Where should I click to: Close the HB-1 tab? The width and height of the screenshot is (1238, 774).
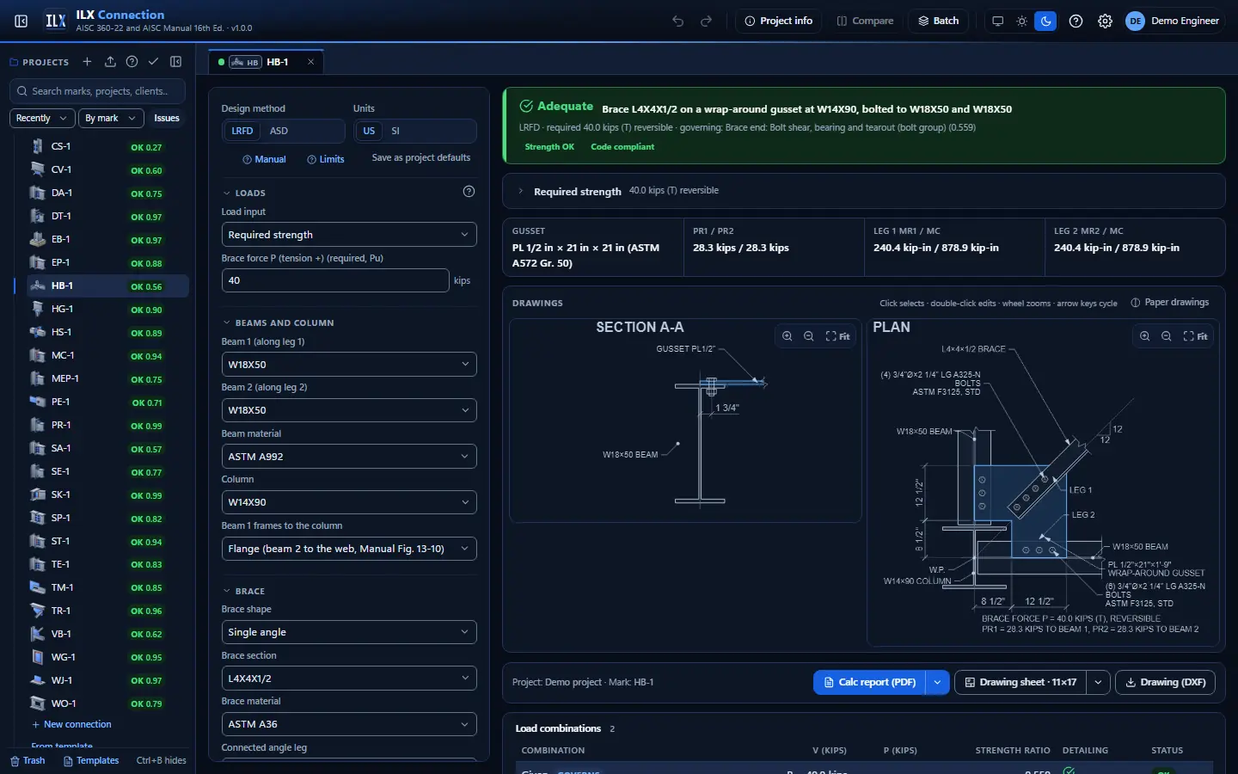[x=311, y=62]
